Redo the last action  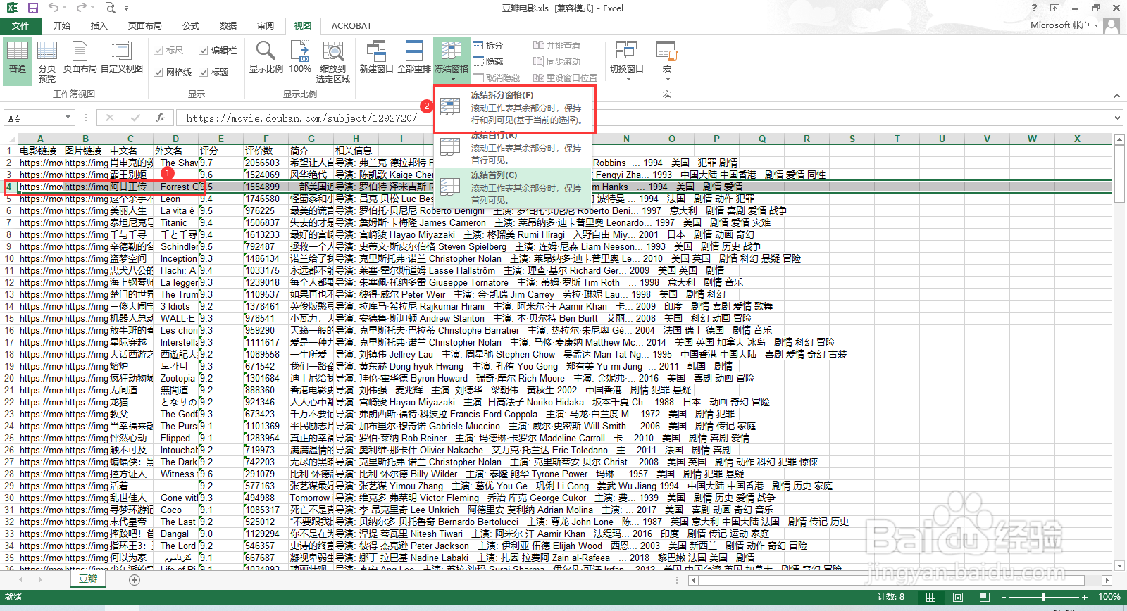coord(81,8)
